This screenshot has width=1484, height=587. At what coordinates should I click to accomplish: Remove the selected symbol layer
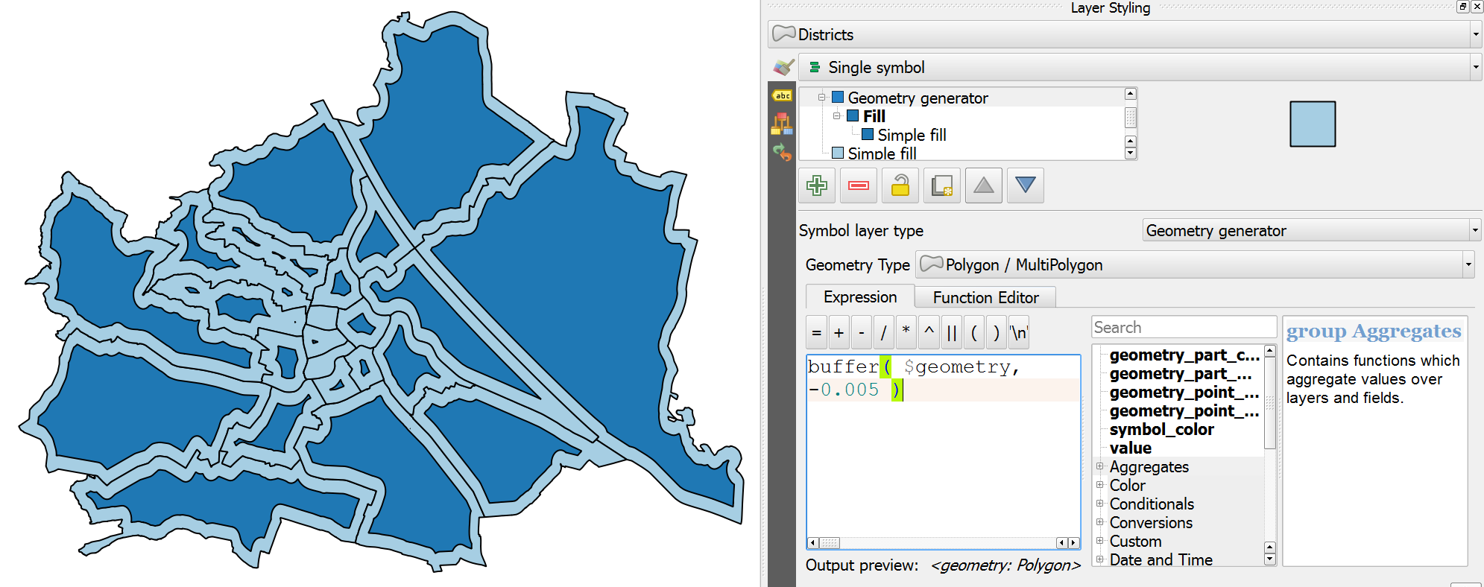859,185
